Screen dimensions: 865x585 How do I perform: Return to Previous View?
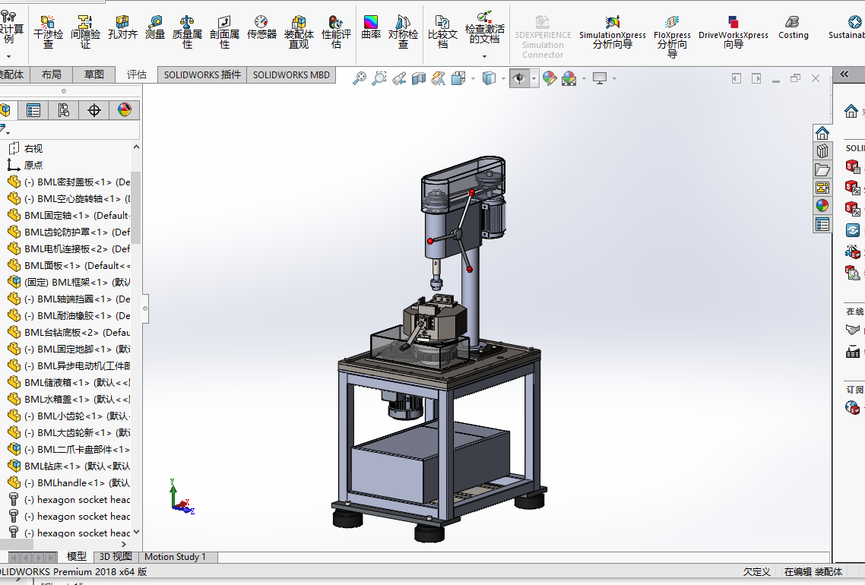[399, 78]
